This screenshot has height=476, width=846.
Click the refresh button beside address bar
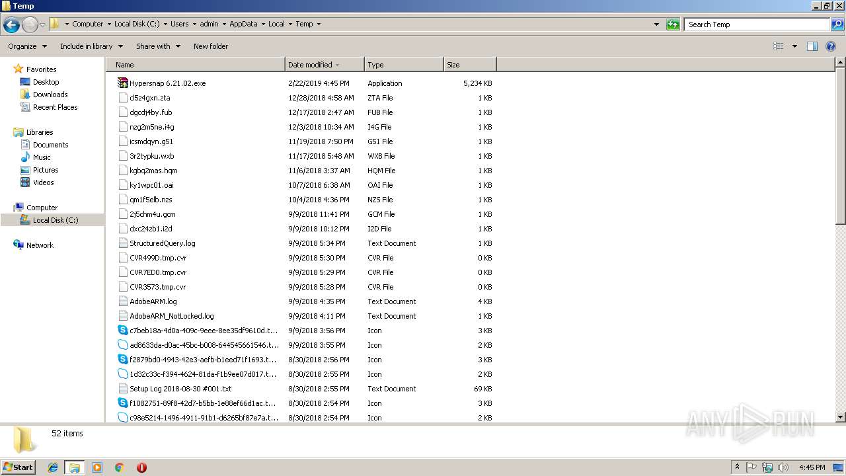point(673,24)
